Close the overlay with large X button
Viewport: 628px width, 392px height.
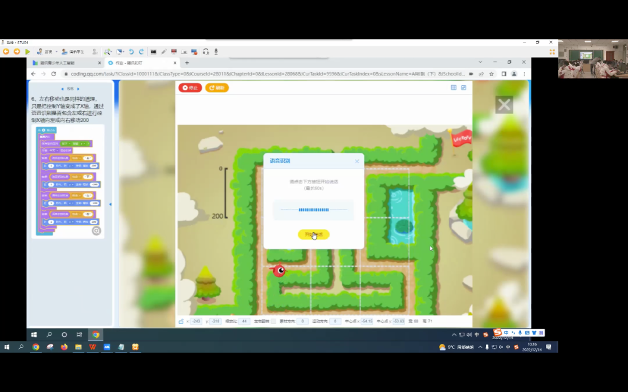(x=504, y=105)
